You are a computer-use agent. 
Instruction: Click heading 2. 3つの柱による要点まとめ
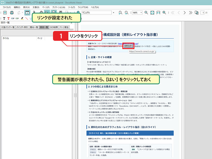click(103, 87)
